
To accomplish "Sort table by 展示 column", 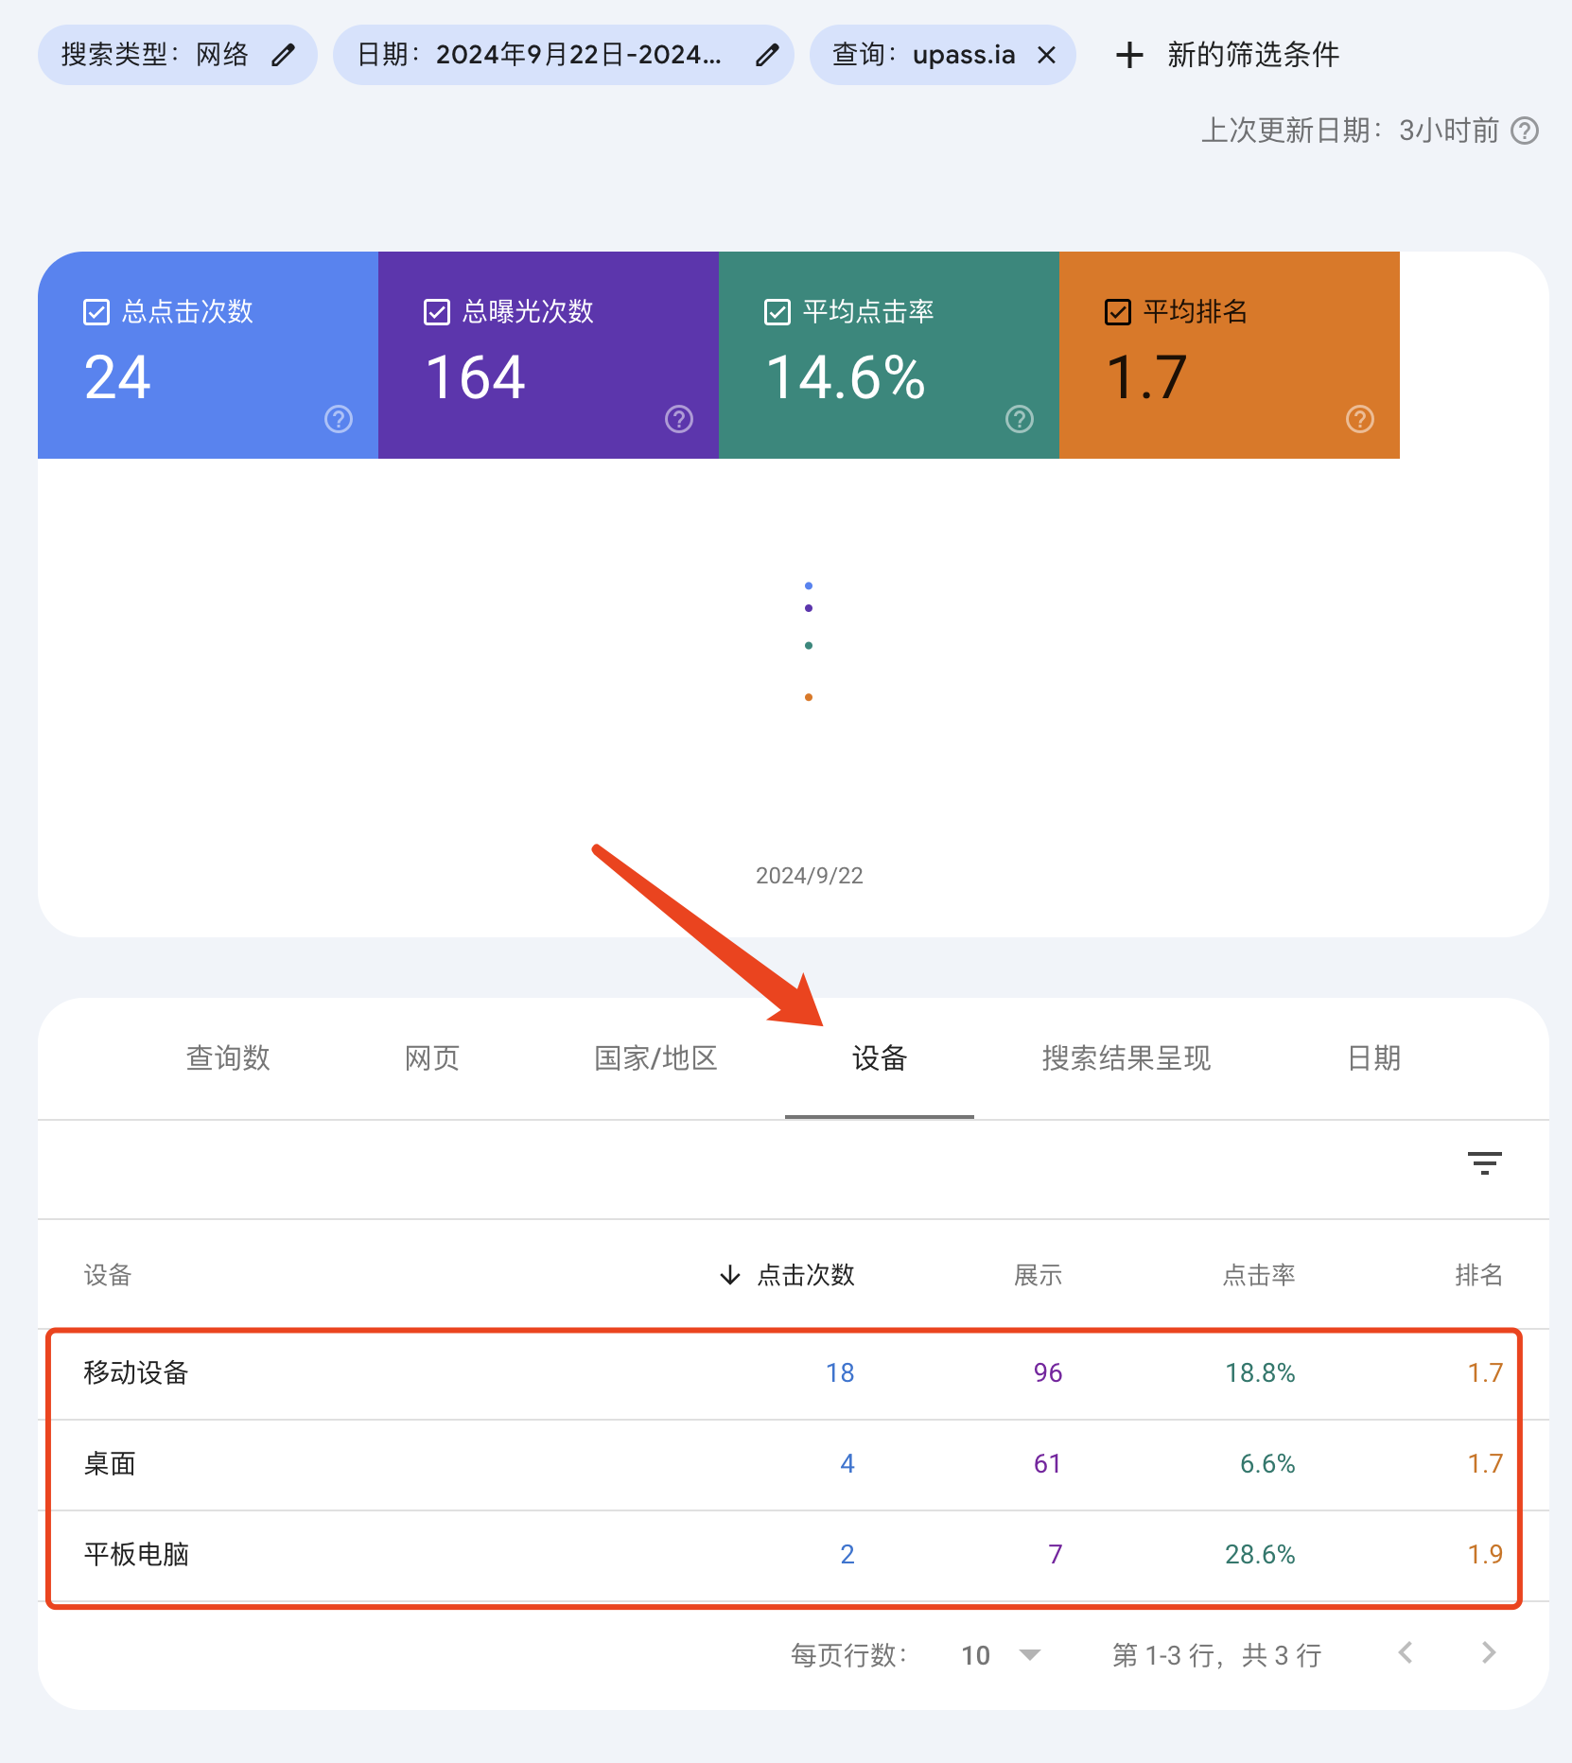I will (x=1038, y=1275).
